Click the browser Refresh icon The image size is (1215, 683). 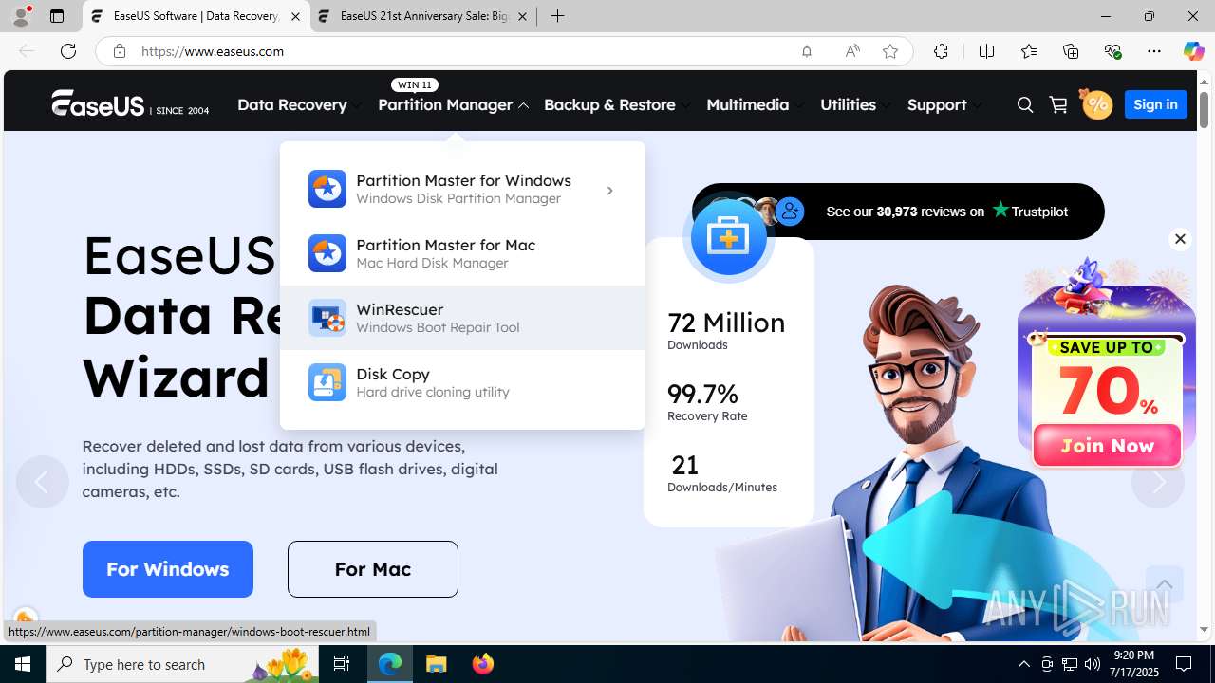[68, 51]
